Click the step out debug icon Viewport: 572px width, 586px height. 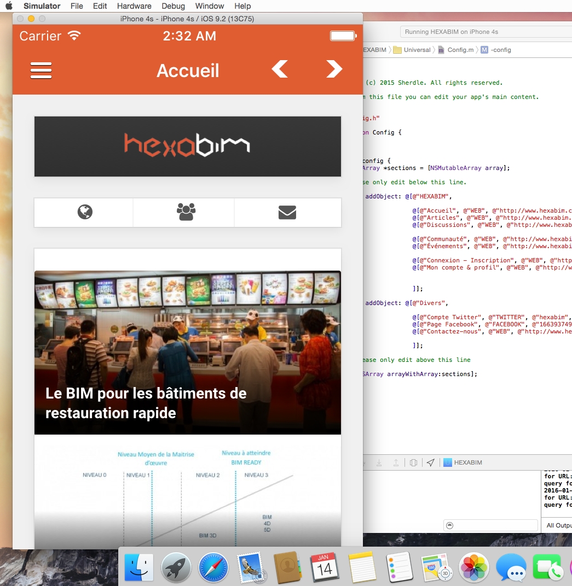(396, 462)
